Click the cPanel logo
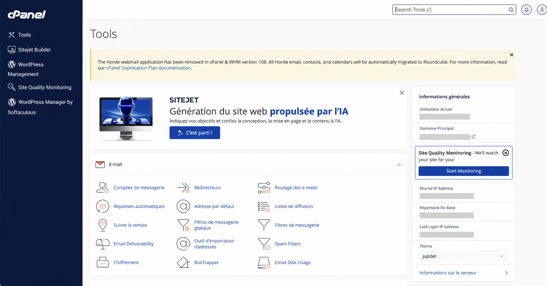Viewport: 547px width, 286px height. coord(27,15)
